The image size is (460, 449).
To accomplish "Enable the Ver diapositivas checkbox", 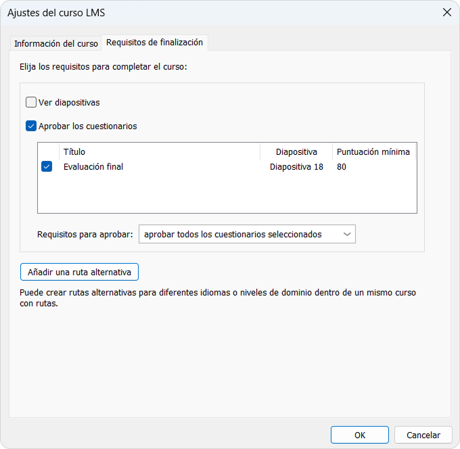I will (x=31, y=102).
